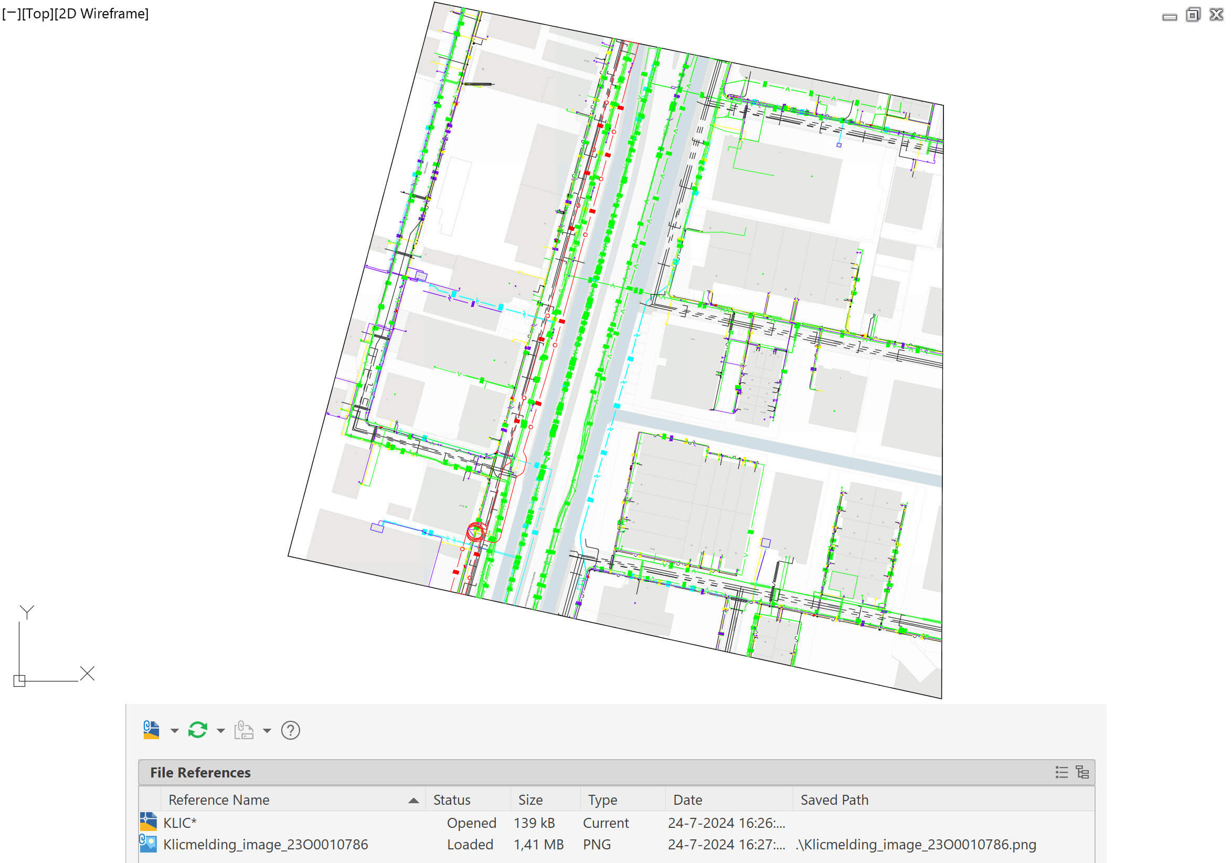Click the green Refresh references icon

[197, 730]
